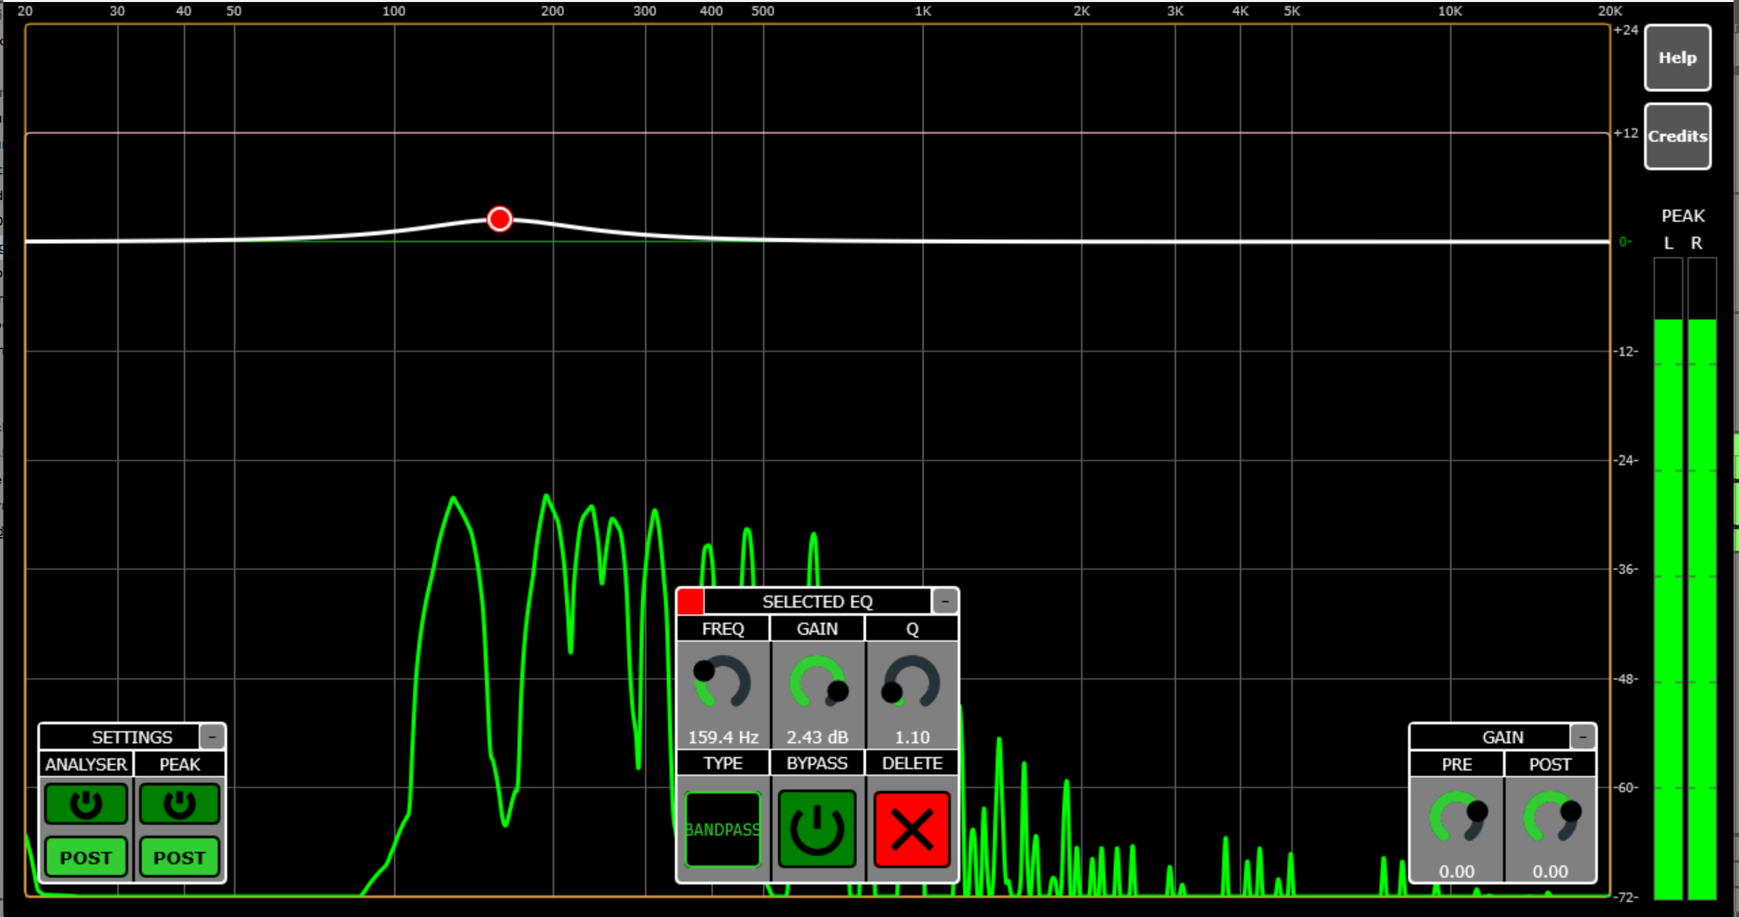1739x917 pixels.
Task: Toggle the Analyser power button
Action: coord(86,804)
